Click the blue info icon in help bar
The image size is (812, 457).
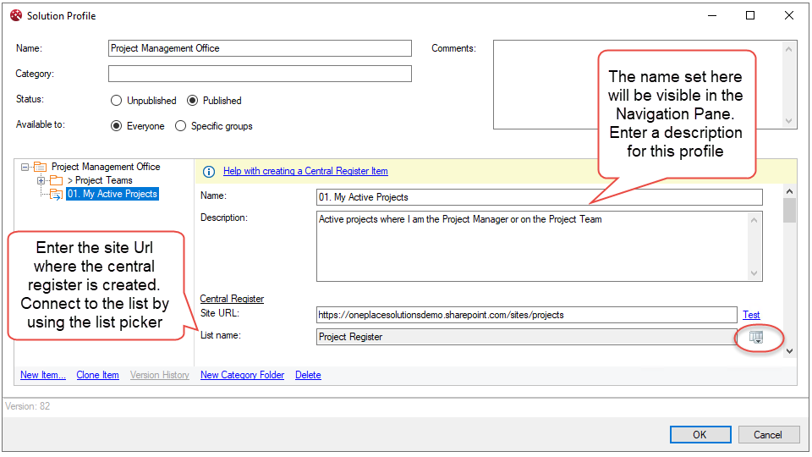click(209, 171)
